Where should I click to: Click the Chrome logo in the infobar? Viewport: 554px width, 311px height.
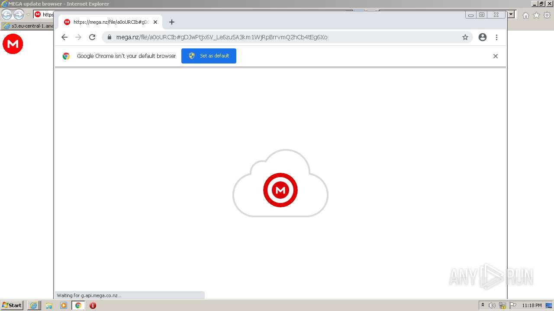(66, 56)
